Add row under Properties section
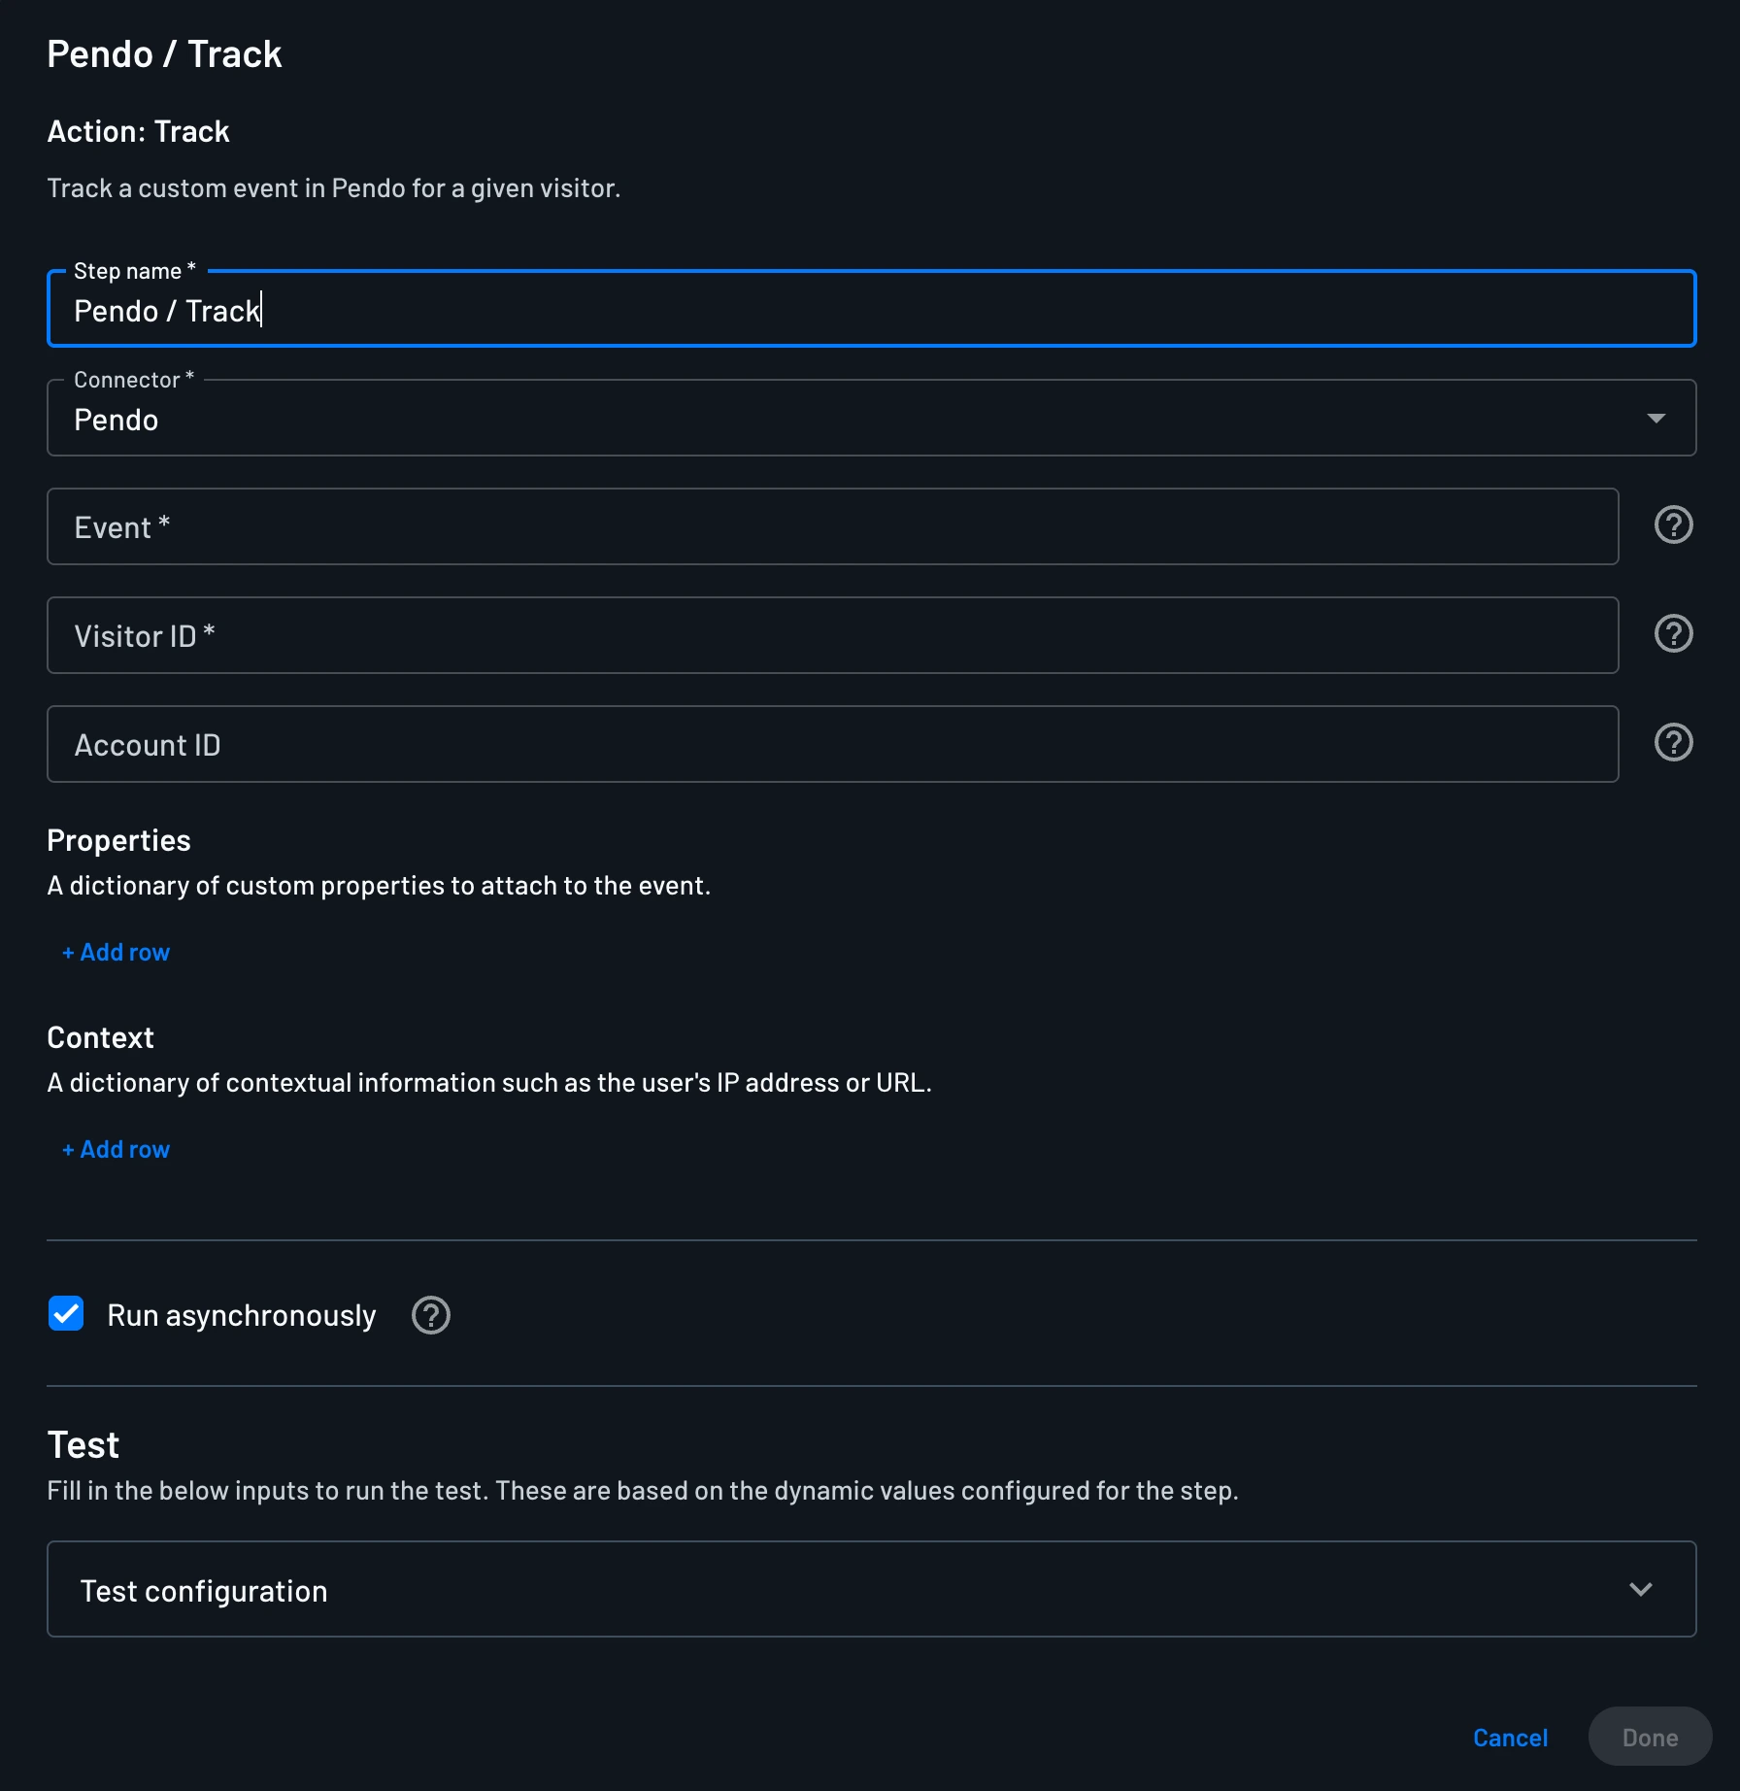This screenshot has width=1740, height=1791. click(x=116, y=953)
